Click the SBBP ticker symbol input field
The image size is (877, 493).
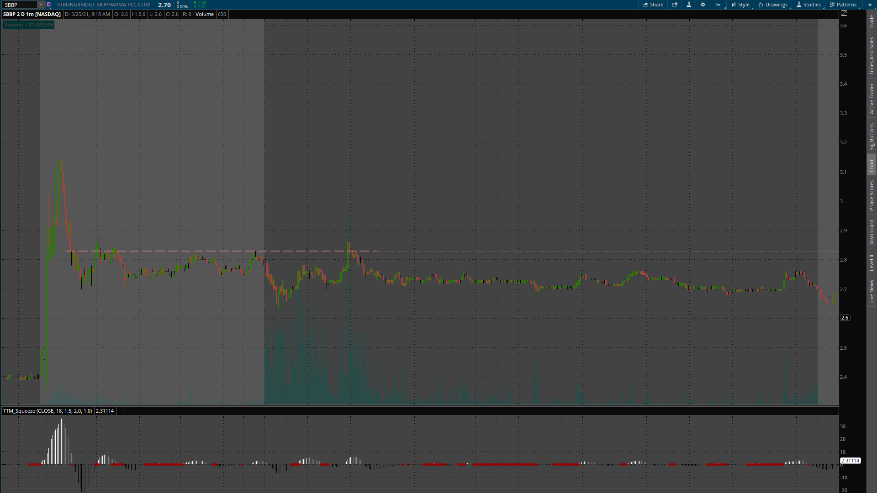[x=20, y=5]
